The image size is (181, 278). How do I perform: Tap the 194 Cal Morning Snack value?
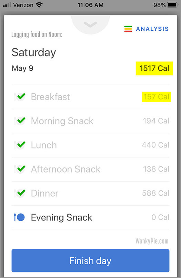(x=156, y=121)
